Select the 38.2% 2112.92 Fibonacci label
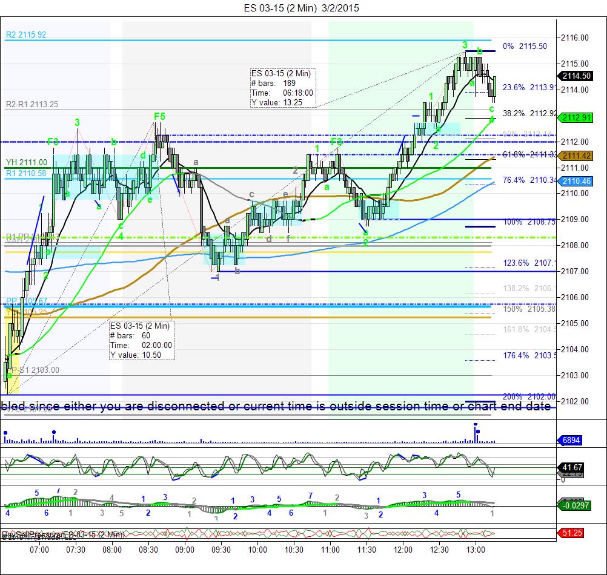This screenshot has height=575, width=607. point(529,113)
